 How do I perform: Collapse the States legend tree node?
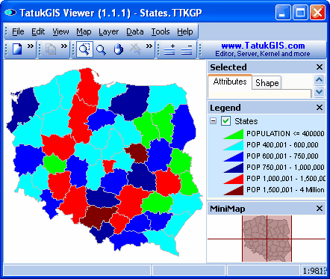pos(213,121)
